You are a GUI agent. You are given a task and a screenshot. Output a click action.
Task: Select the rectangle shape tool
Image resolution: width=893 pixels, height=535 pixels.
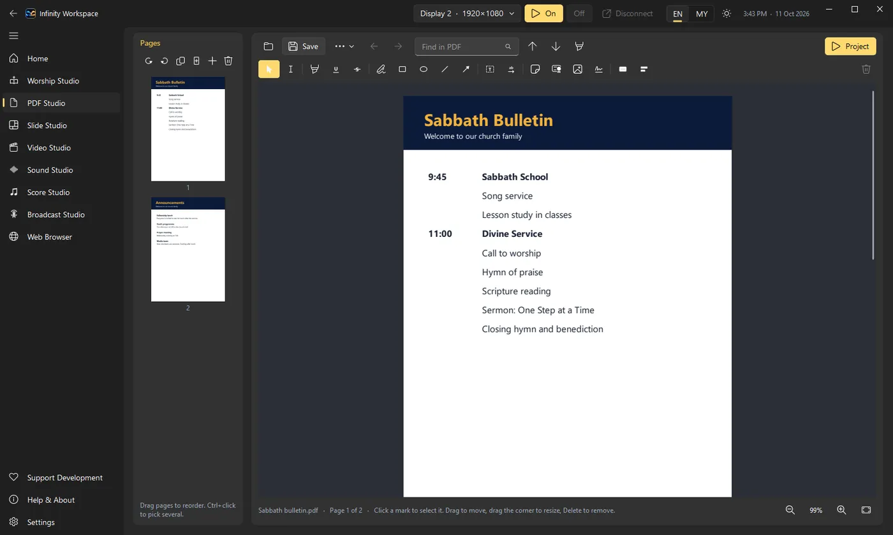pos(402,69)
